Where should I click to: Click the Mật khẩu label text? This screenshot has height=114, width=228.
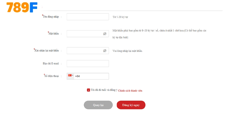click(54, 34)
